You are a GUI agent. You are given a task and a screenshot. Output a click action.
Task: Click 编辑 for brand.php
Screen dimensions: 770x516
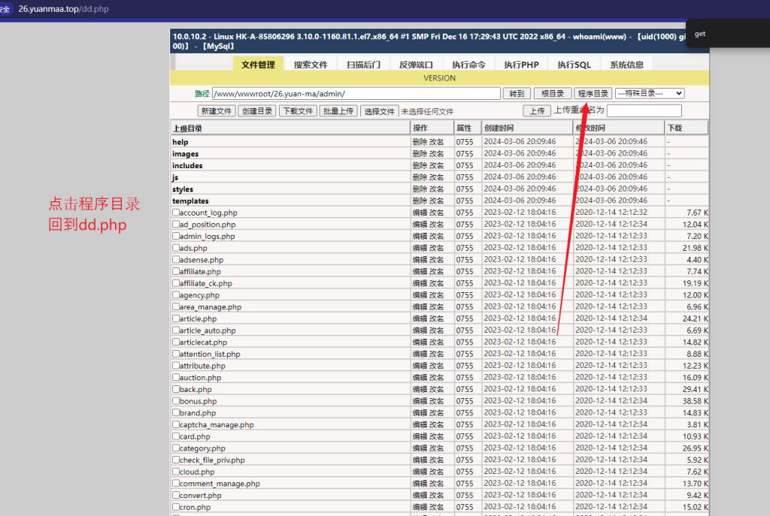pos(420,412)
